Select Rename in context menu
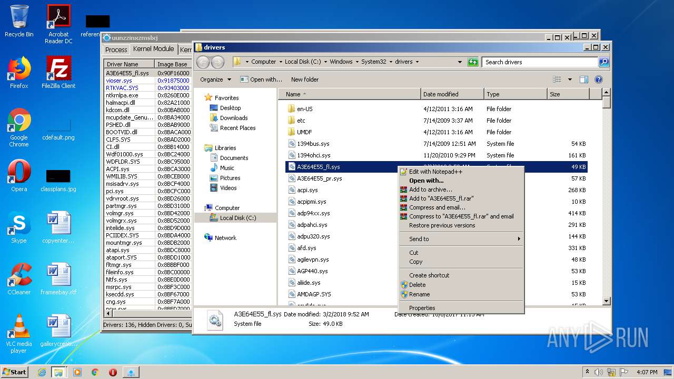 [x=461, y=294]
